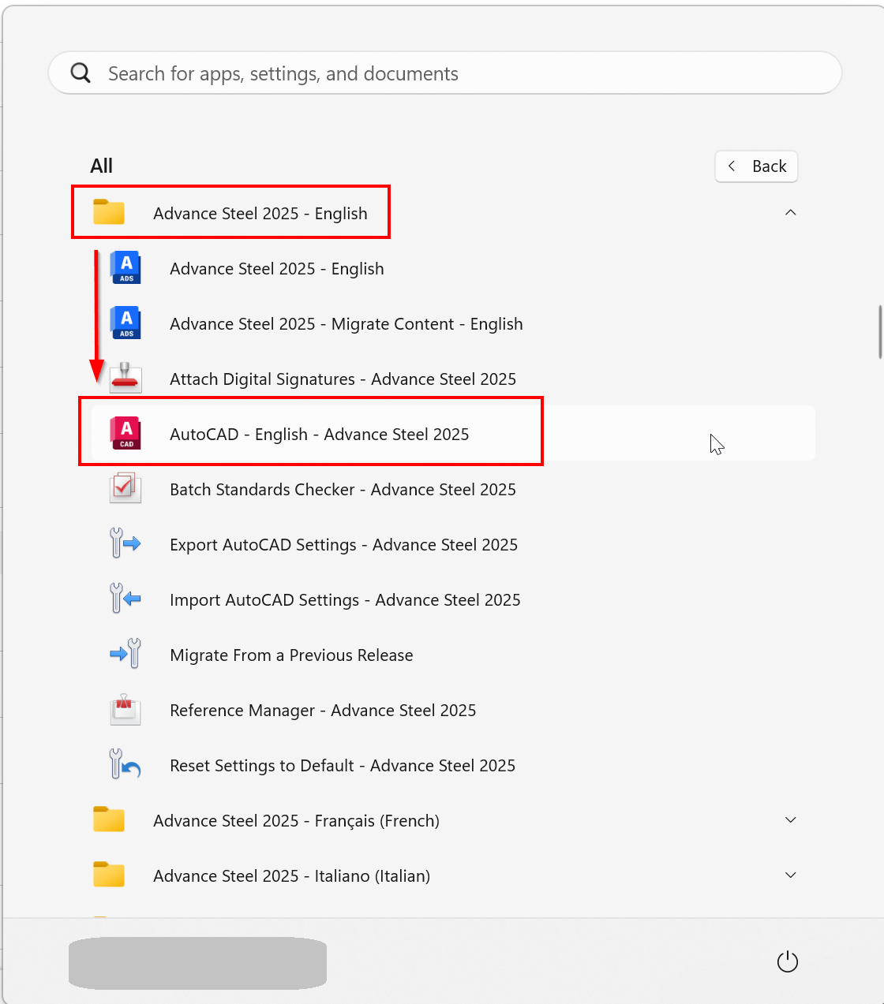This screenshot has height=1004, width=884.
Task: Expand the Advance Steel 2025 Français folder
Action: click(x=790, y=820)
